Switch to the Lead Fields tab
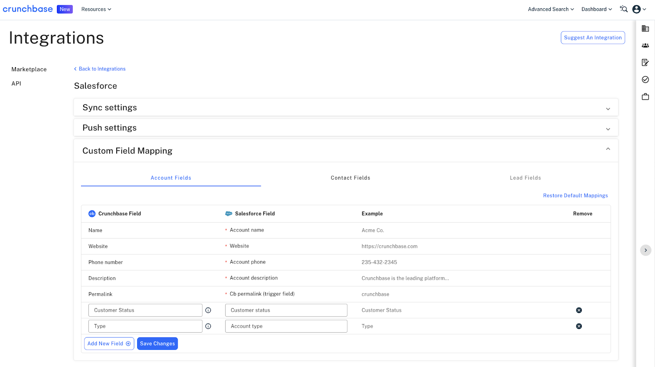The width and height of the screenshot is (655, 367). click(x=525, y=178)
